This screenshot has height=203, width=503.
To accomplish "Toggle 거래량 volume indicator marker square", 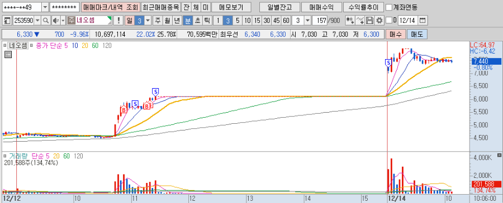I will point(5,156).
